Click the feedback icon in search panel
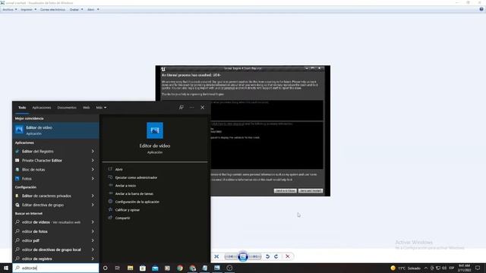Viewport: 486px width, 273px height. point(181,108)
